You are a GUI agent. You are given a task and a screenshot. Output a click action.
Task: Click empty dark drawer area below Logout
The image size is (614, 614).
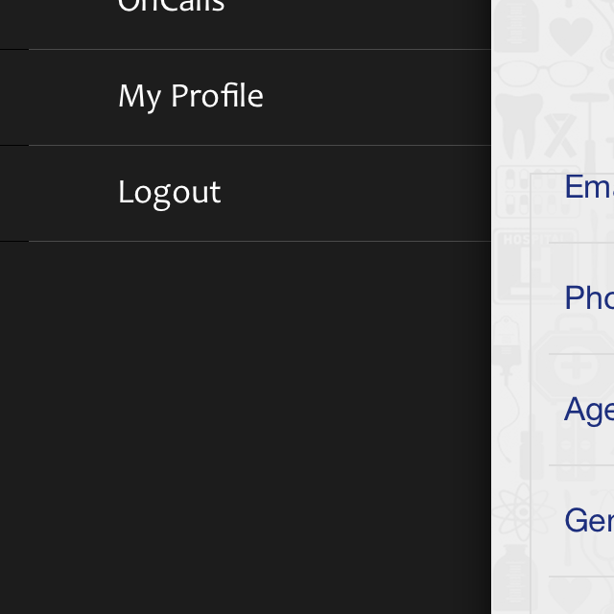pos(246,427)
